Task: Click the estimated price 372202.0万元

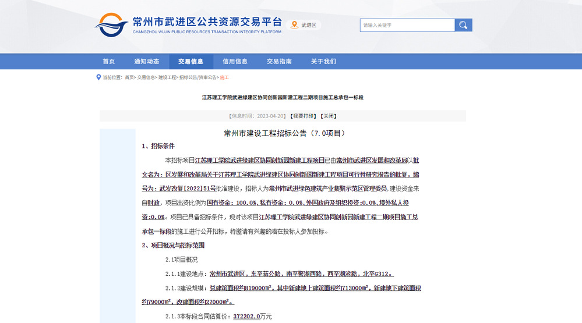Action: pyautogui.click(x=252, y=317)
